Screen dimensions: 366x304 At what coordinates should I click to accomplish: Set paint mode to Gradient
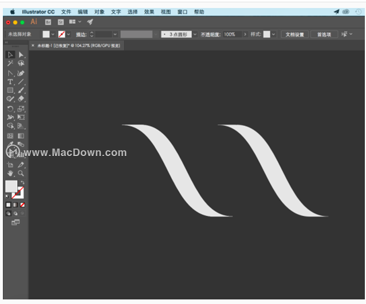[15, 205]
